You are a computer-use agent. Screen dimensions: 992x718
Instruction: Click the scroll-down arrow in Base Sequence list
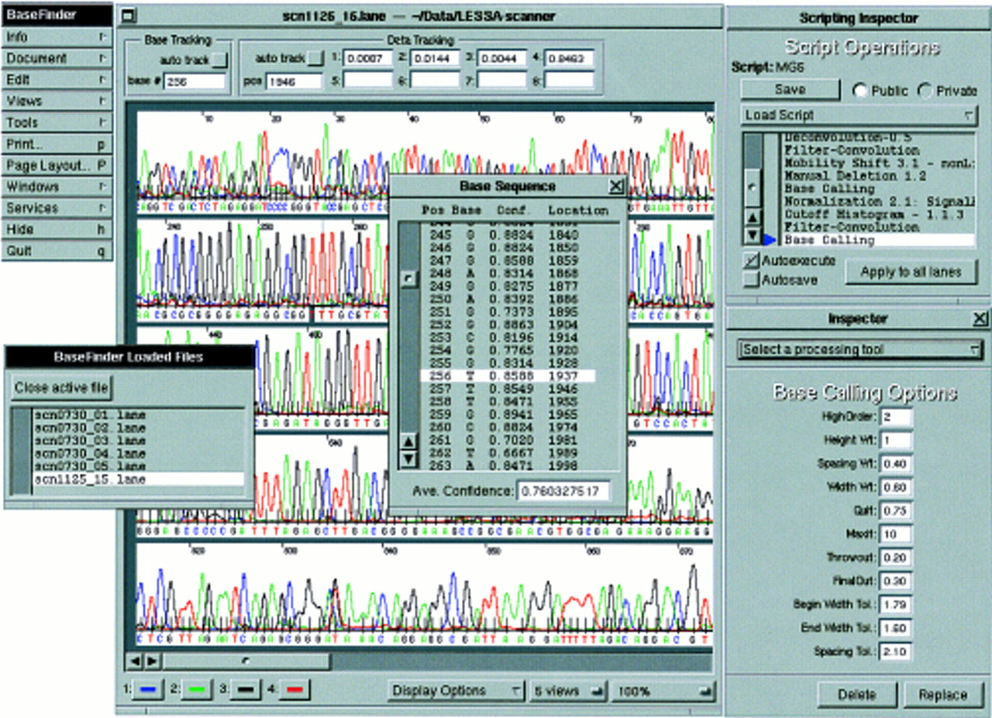point(408,459)
